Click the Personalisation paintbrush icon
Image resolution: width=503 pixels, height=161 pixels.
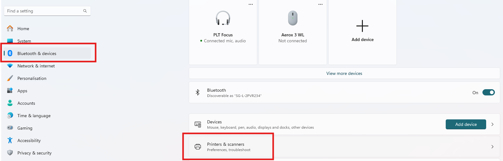10,78
